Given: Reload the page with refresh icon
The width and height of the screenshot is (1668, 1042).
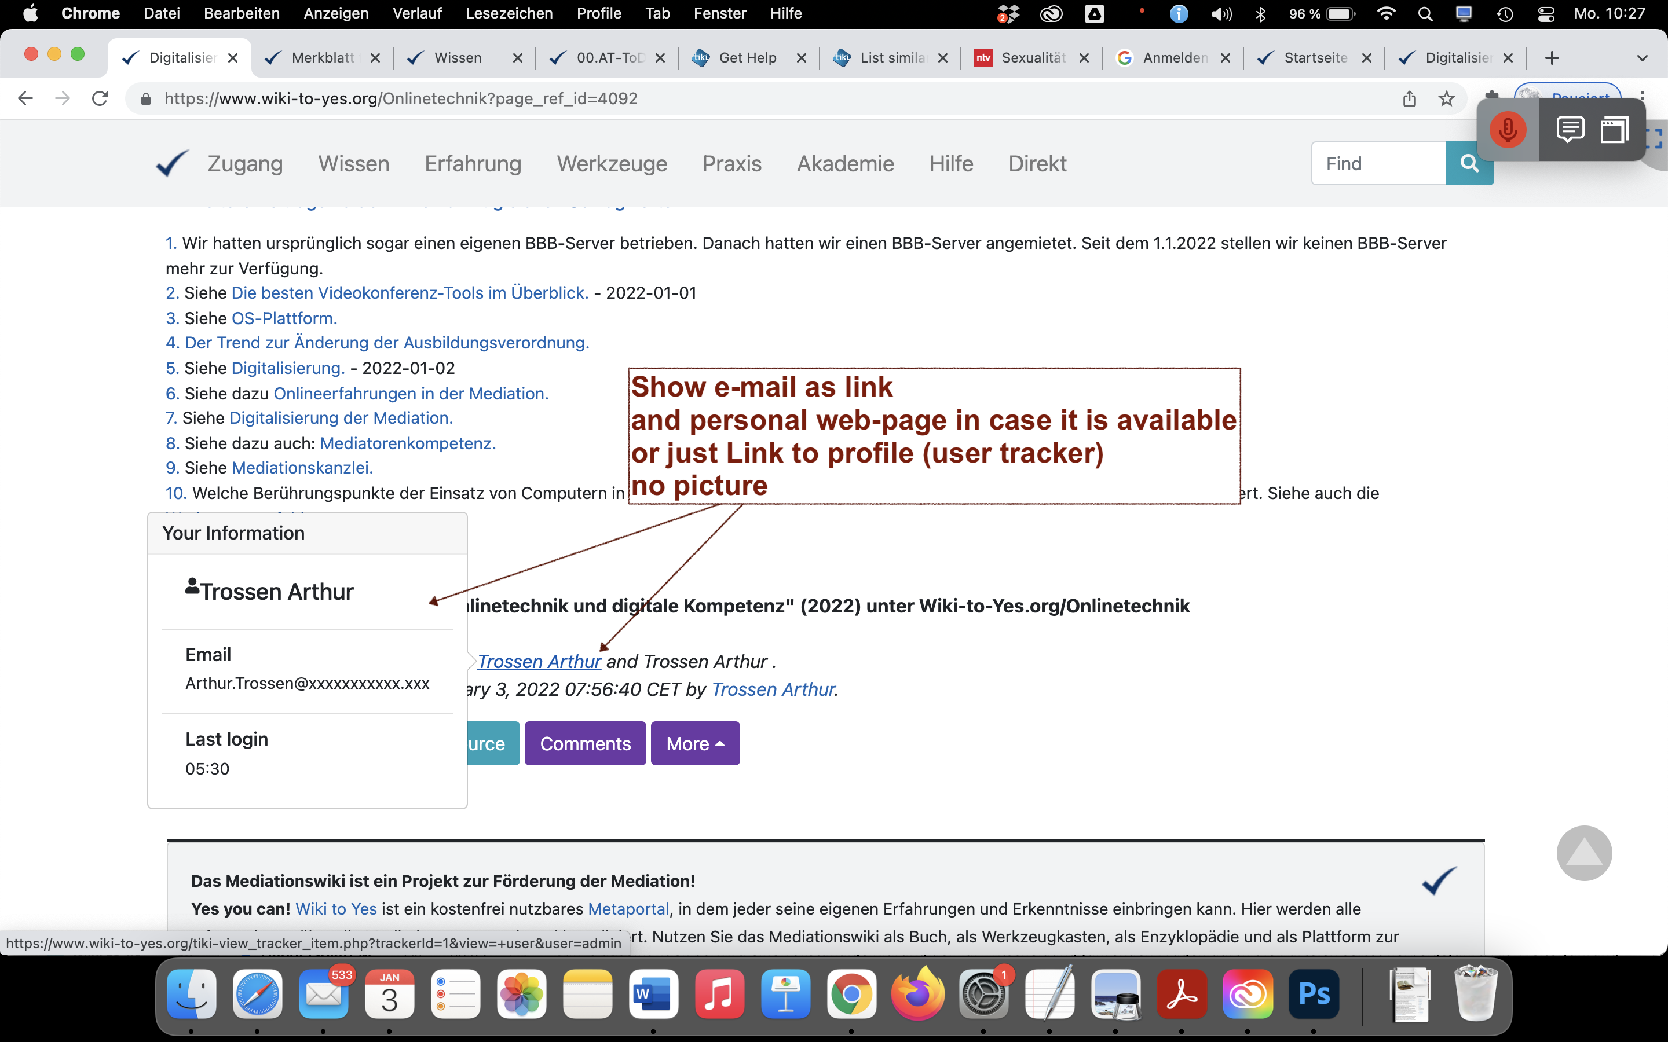Looking at the screenshot, I should click(x=100, y=98).
